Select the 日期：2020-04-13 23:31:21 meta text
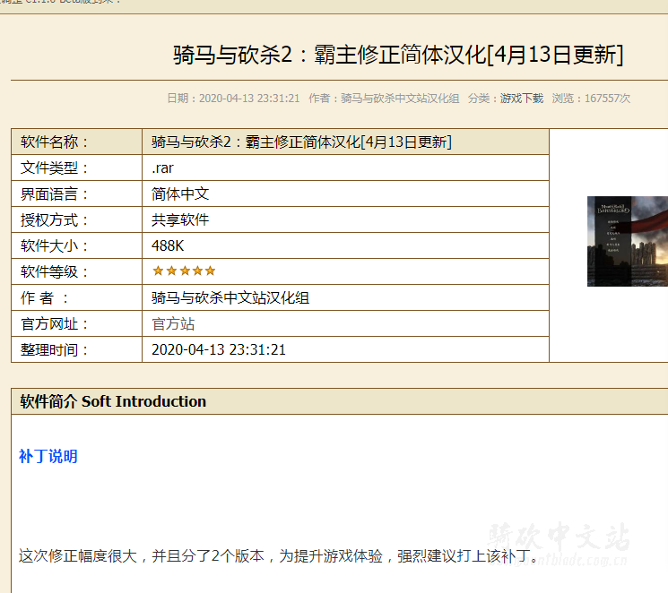The width and height of the screenshot is (668, 593). coord(233,99)
